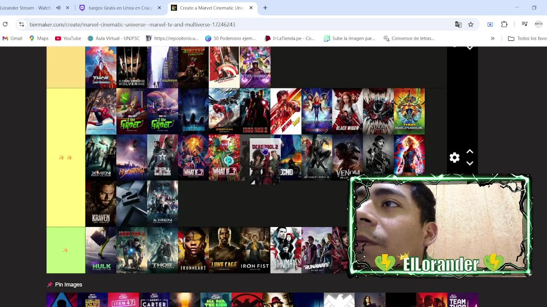Open the LaTienda.pe bookmark

click(x=290, y=38)
